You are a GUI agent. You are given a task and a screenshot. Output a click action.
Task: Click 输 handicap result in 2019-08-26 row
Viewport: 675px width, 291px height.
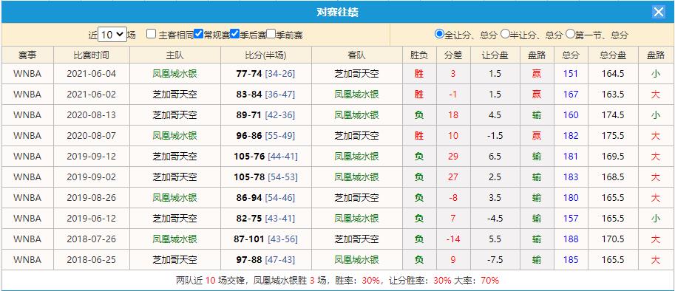pos(537,198)
